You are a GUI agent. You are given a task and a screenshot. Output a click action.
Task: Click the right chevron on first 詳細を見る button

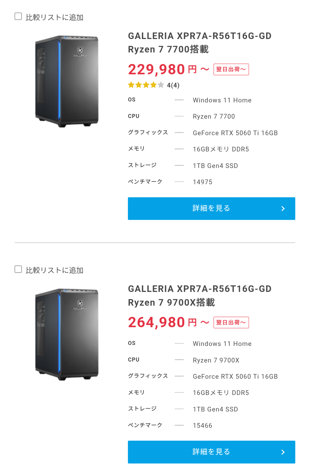coord(283,209)
